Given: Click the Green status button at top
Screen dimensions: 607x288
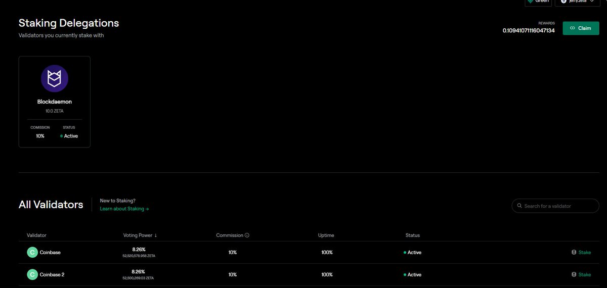Looking at the screenshot, I should point(538,2).
